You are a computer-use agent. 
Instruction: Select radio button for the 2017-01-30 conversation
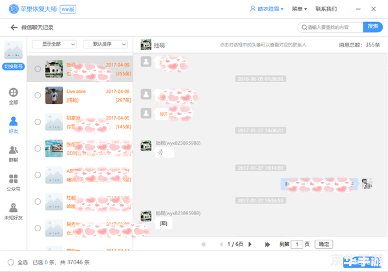pos(38,202)
